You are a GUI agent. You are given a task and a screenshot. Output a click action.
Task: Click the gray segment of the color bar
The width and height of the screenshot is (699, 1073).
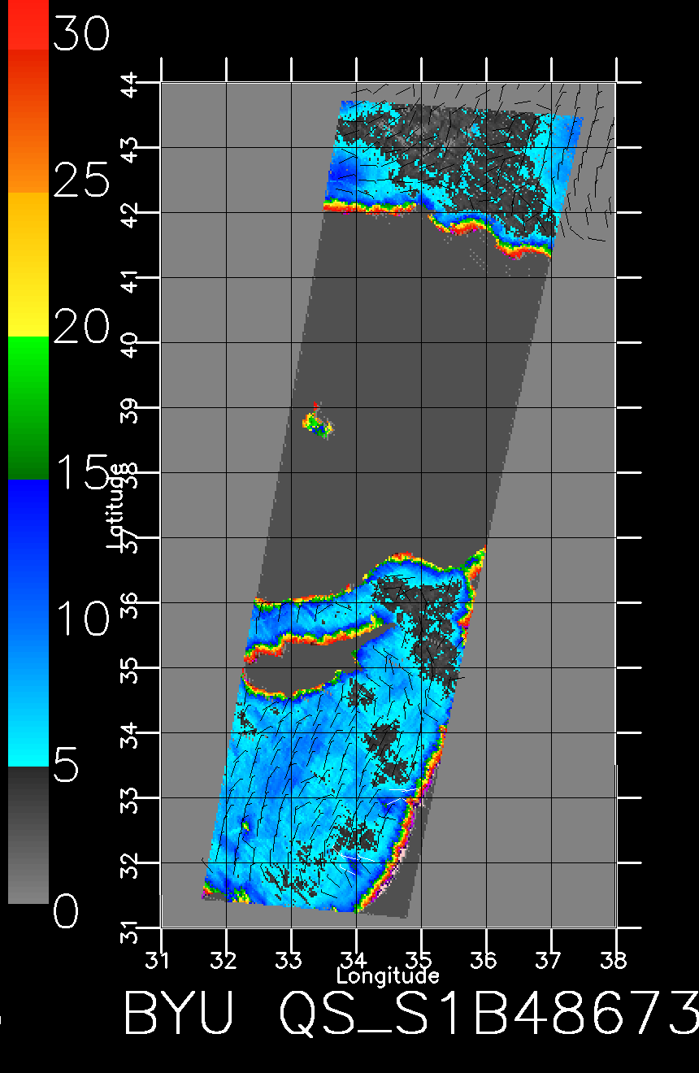[28, 835]
